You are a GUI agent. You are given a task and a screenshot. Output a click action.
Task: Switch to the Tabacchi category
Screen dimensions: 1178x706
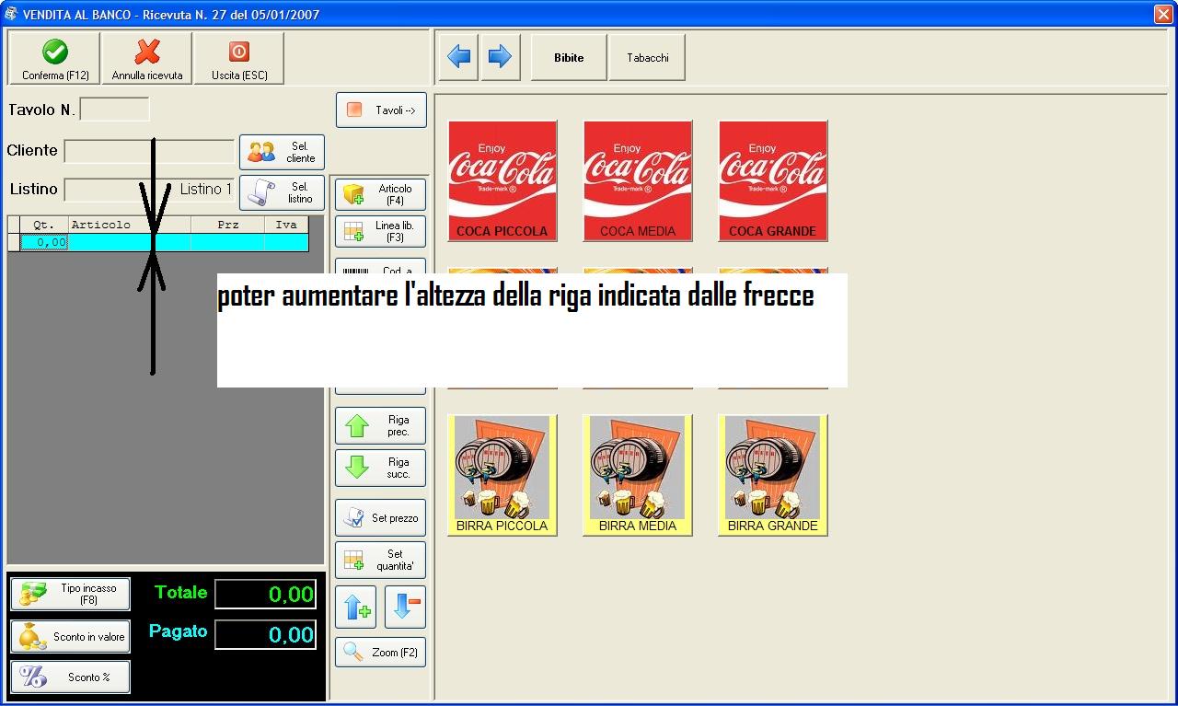pos(648,58)
